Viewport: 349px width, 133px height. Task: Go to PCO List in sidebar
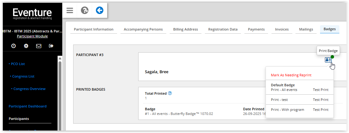(x=17, y=64)
